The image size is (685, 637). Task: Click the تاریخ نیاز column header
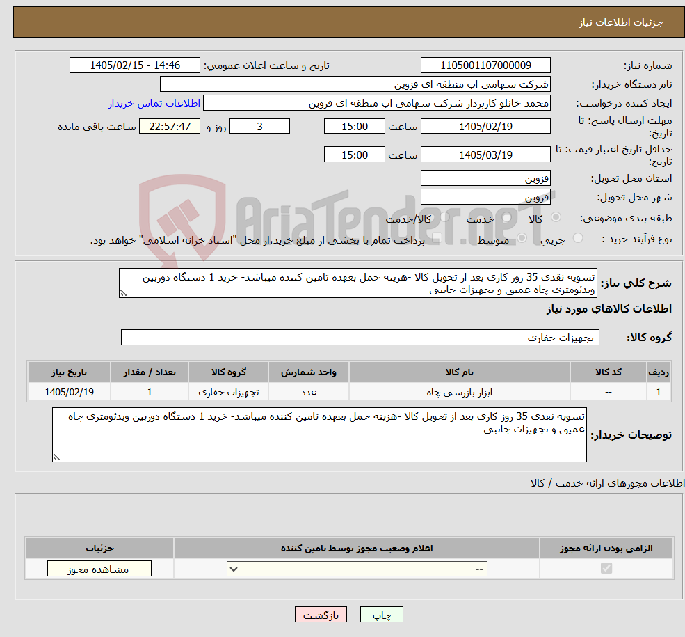(x=69, y=372)
